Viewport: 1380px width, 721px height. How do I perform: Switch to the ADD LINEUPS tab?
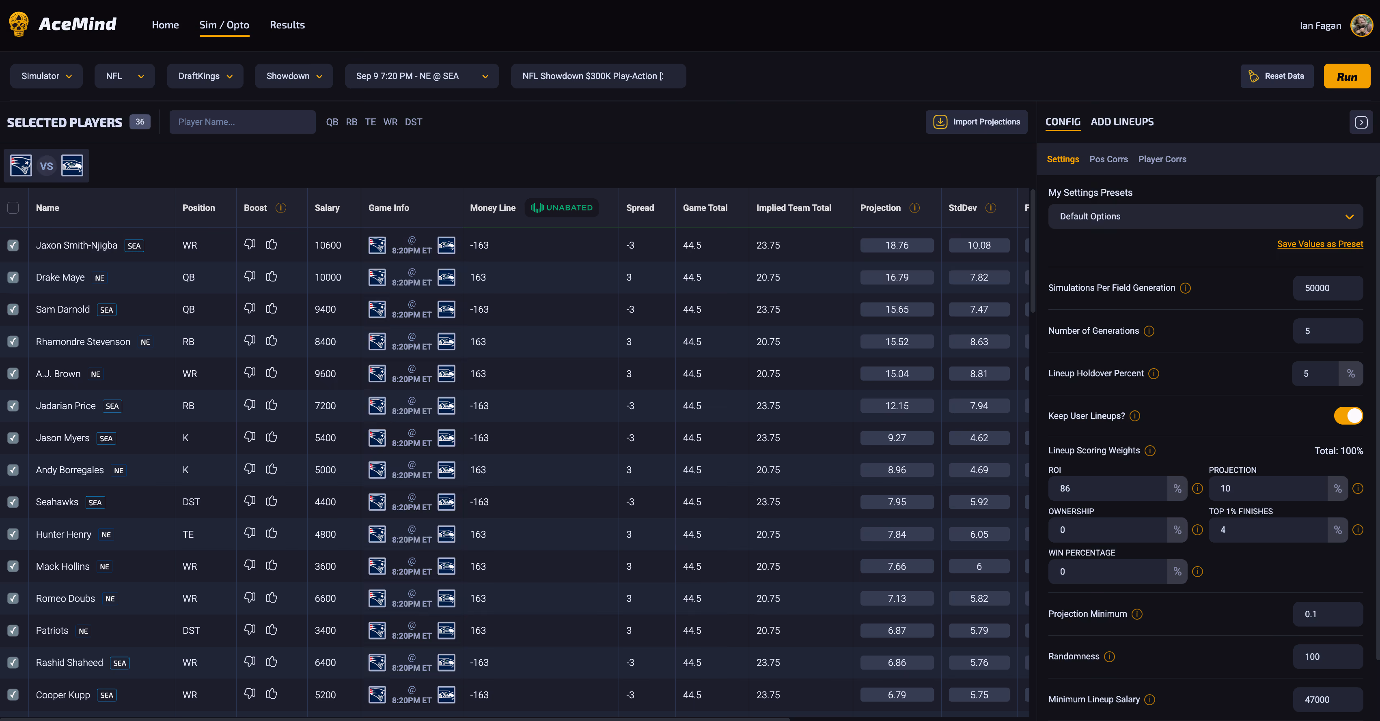point(1122,122)
